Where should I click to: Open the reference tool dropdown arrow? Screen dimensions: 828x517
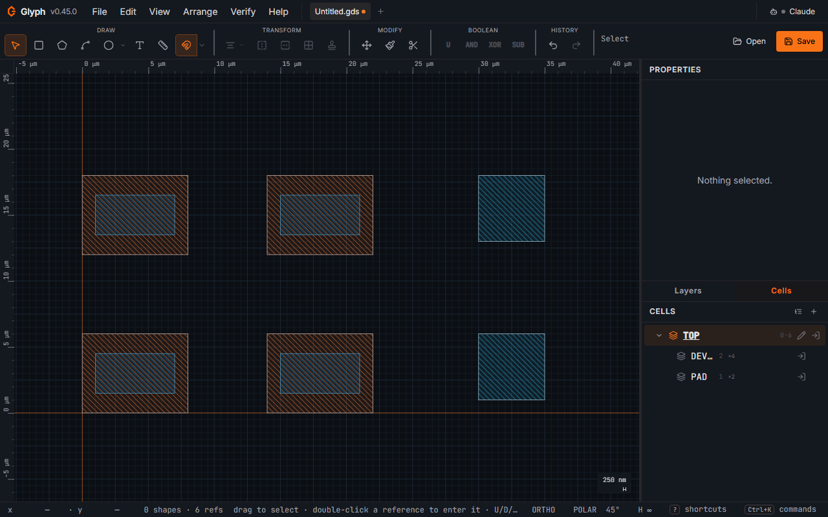(x=202, y=45)
